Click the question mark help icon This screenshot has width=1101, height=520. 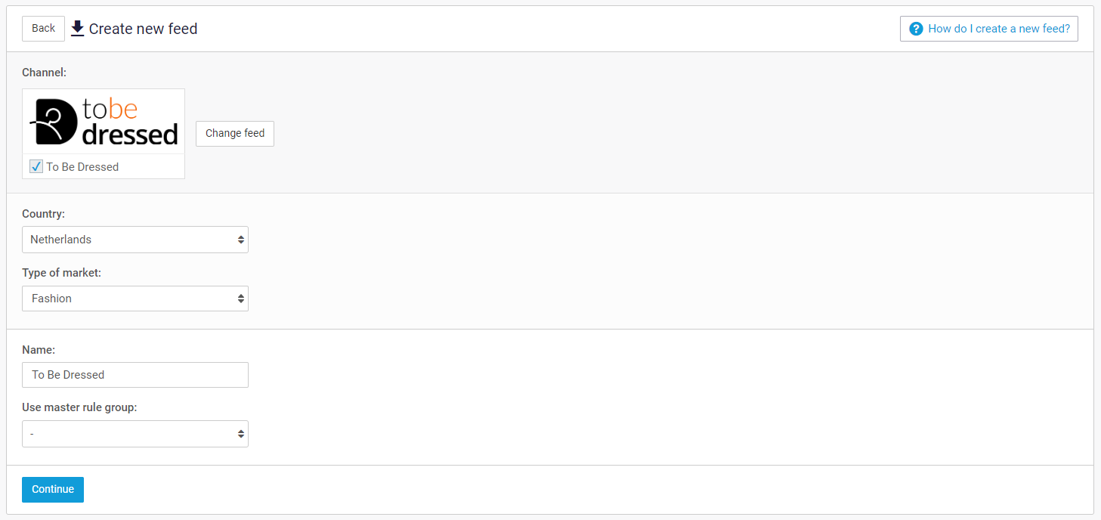(916, 29)
